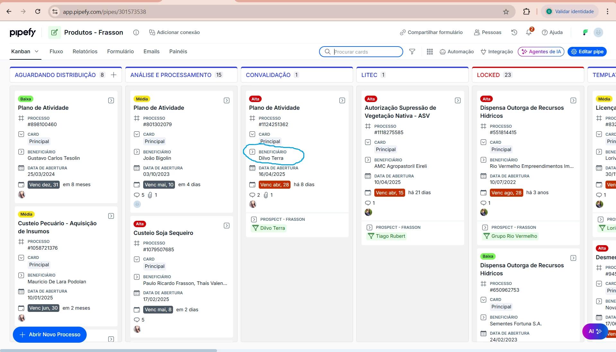
Task: Open Custeio Pecuário card arrow icon
Action: [x=111, y=216]
